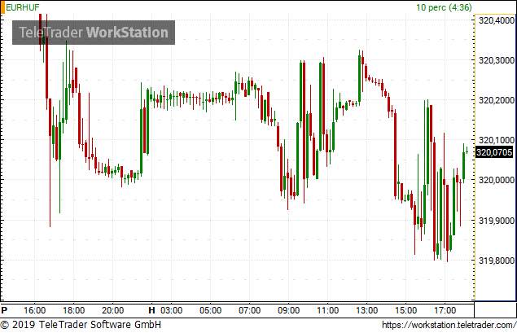The height and width of the screenshot is (333, 517).
Task: Click the 2019 TeleTrader Software GmbH copyright text
Action: 81,325
